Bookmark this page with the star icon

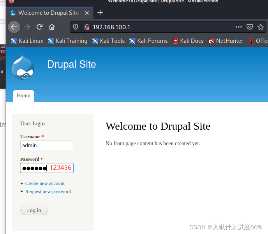point(261,27)
